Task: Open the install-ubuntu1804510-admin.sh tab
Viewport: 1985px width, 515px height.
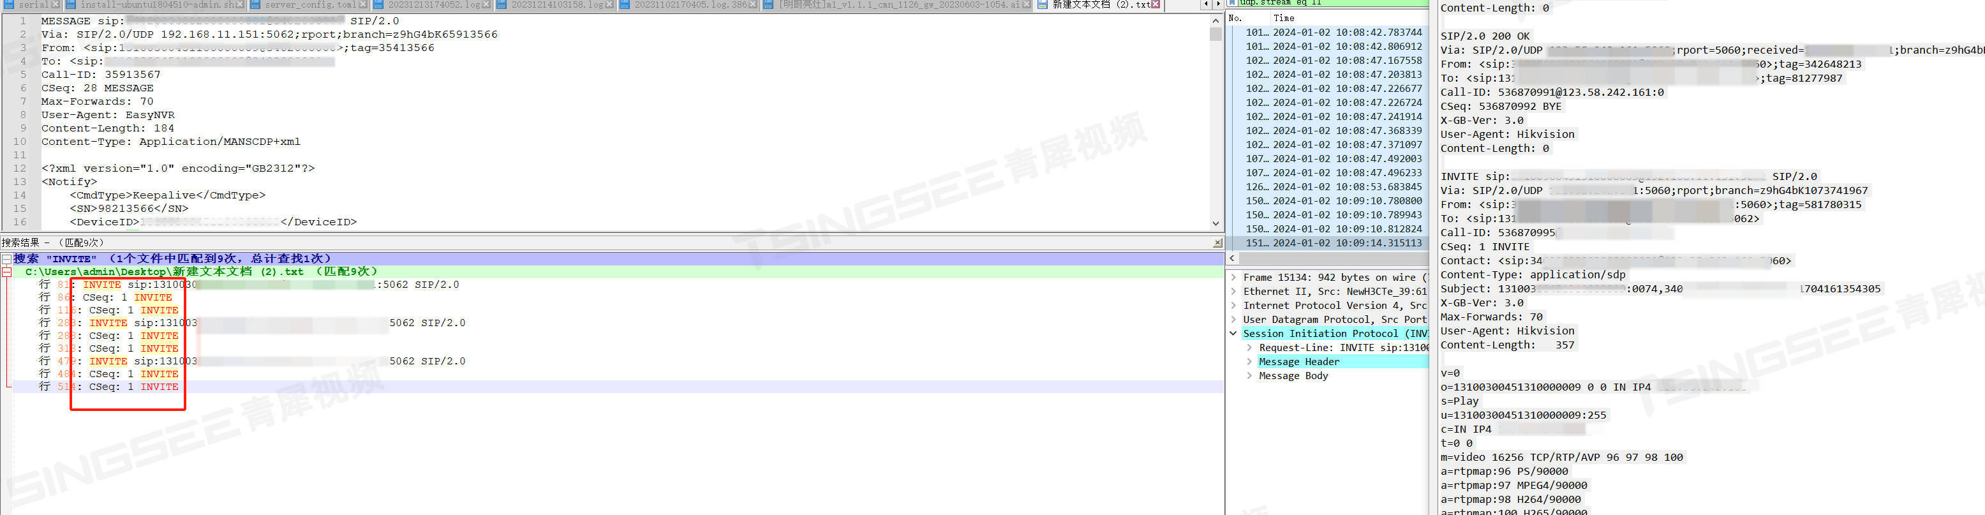Action: [x=155, y=4]
